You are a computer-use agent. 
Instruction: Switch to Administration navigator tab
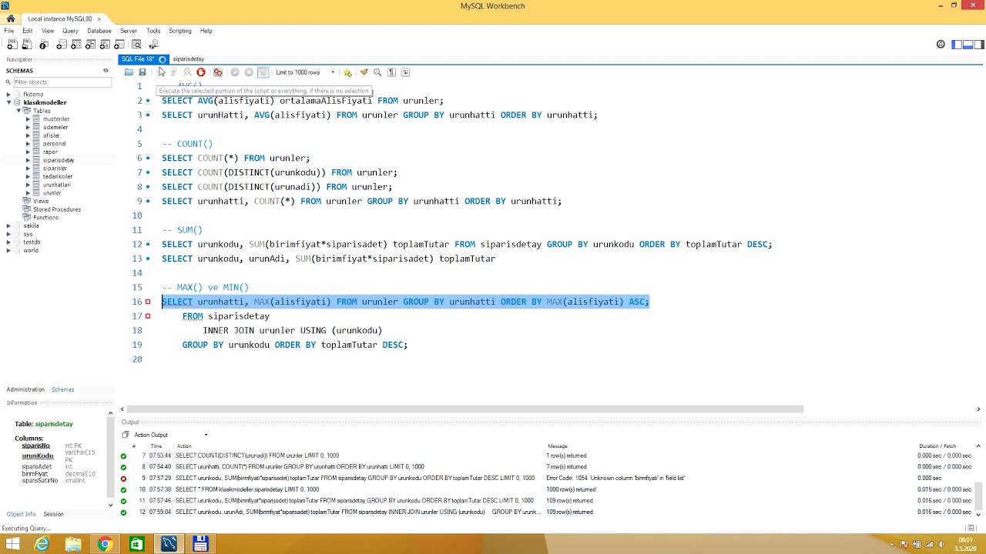point(25,389)
